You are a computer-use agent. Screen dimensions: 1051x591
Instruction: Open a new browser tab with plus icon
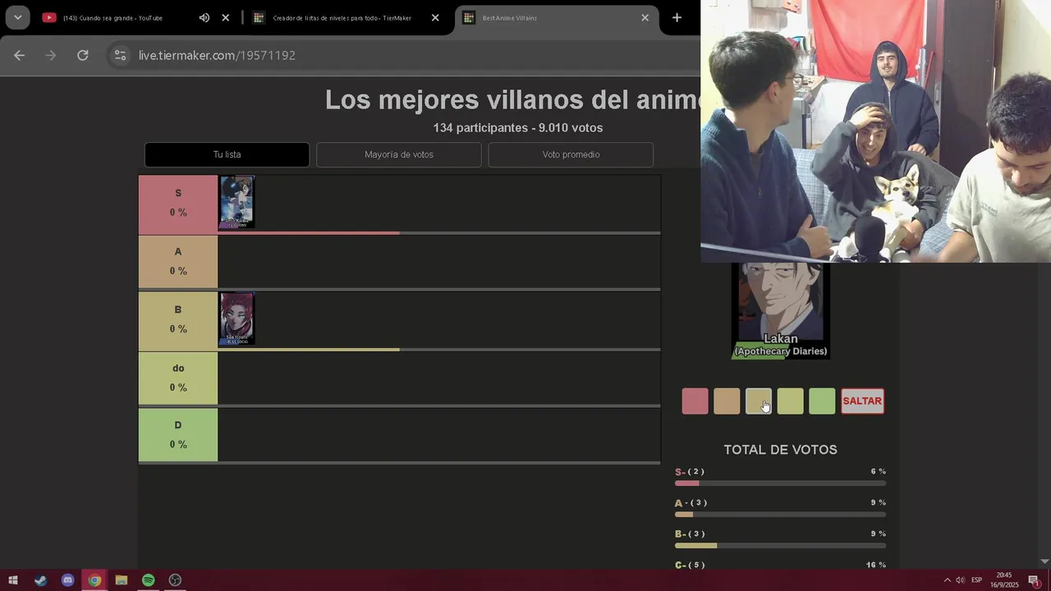(x=677, y=18)
